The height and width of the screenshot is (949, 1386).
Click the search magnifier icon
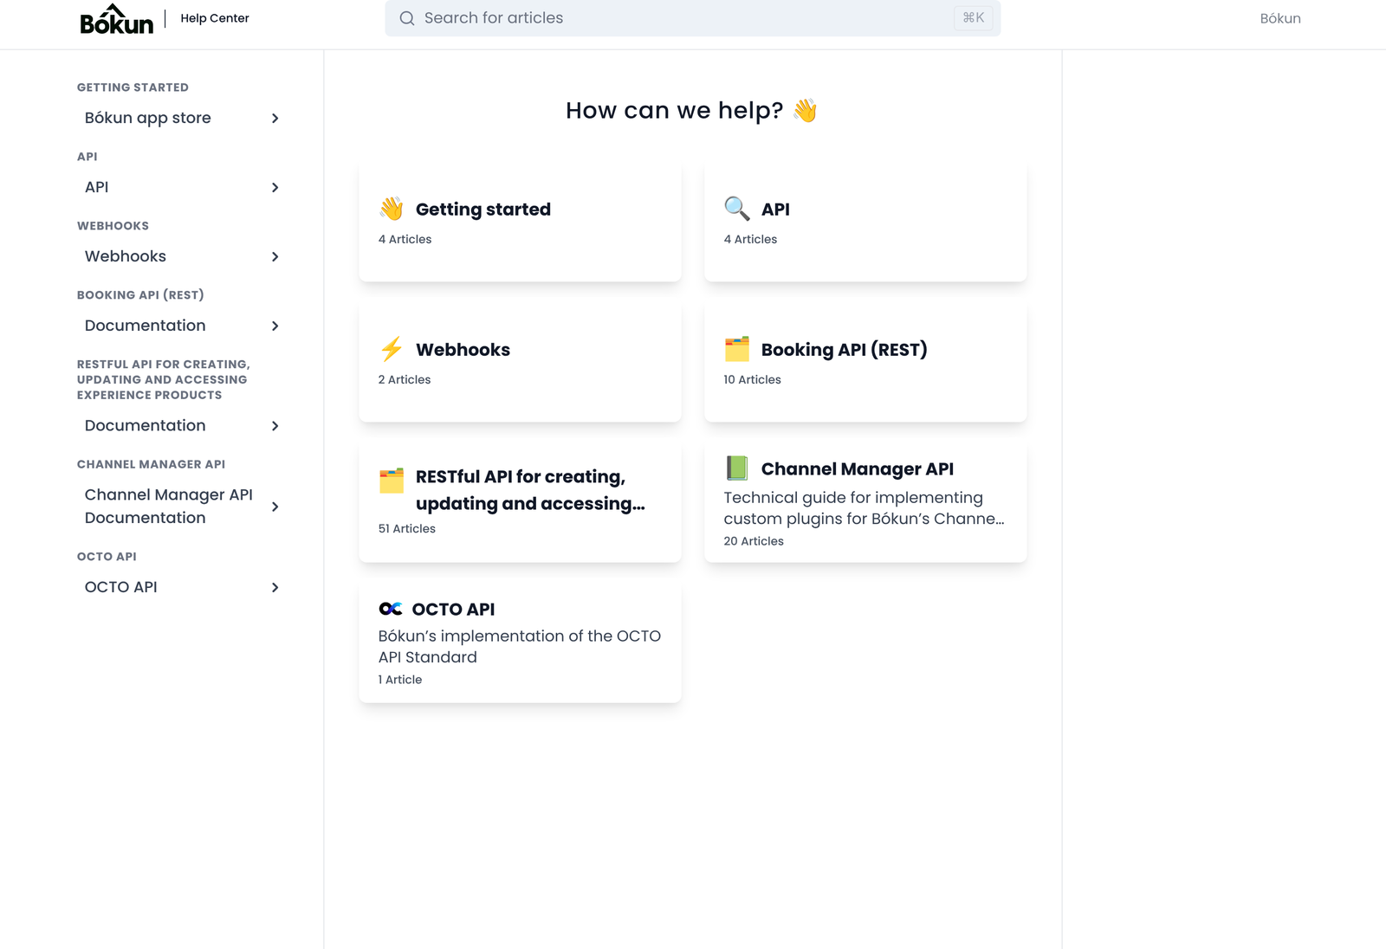pyautogui.click(x=406, y=18)
